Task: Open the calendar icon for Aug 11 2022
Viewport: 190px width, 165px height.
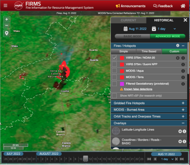Action: 125,29
